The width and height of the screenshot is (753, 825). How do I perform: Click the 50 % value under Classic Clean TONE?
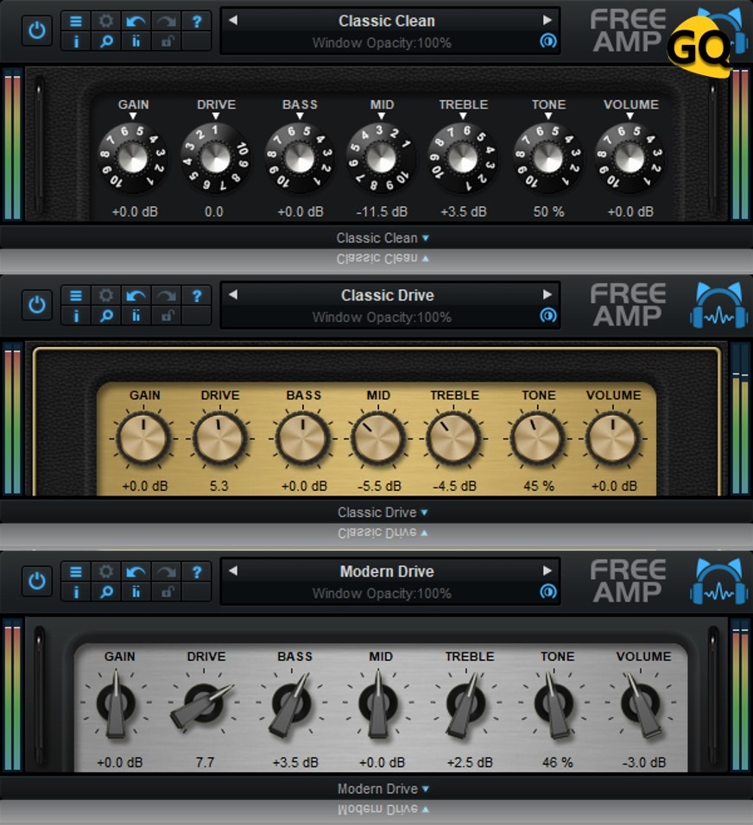point(548,211)
